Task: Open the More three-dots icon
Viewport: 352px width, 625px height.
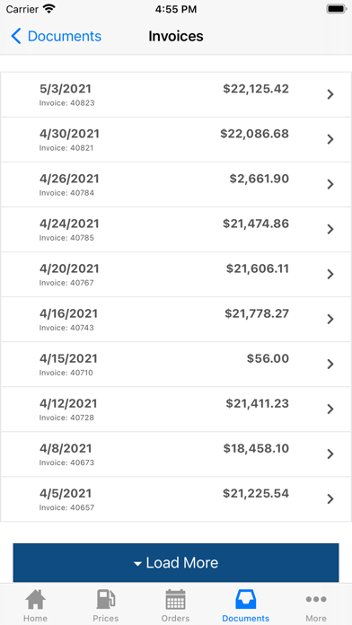Action: tap(316, 599)
